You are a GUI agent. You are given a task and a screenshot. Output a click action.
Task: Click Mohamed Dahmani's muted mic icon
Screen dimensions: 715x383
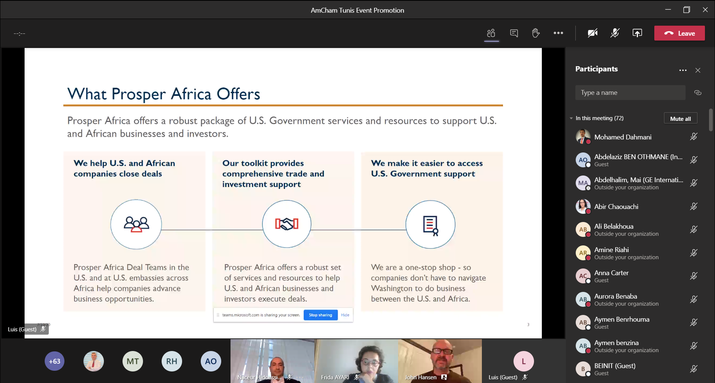(x=693, y=137)
